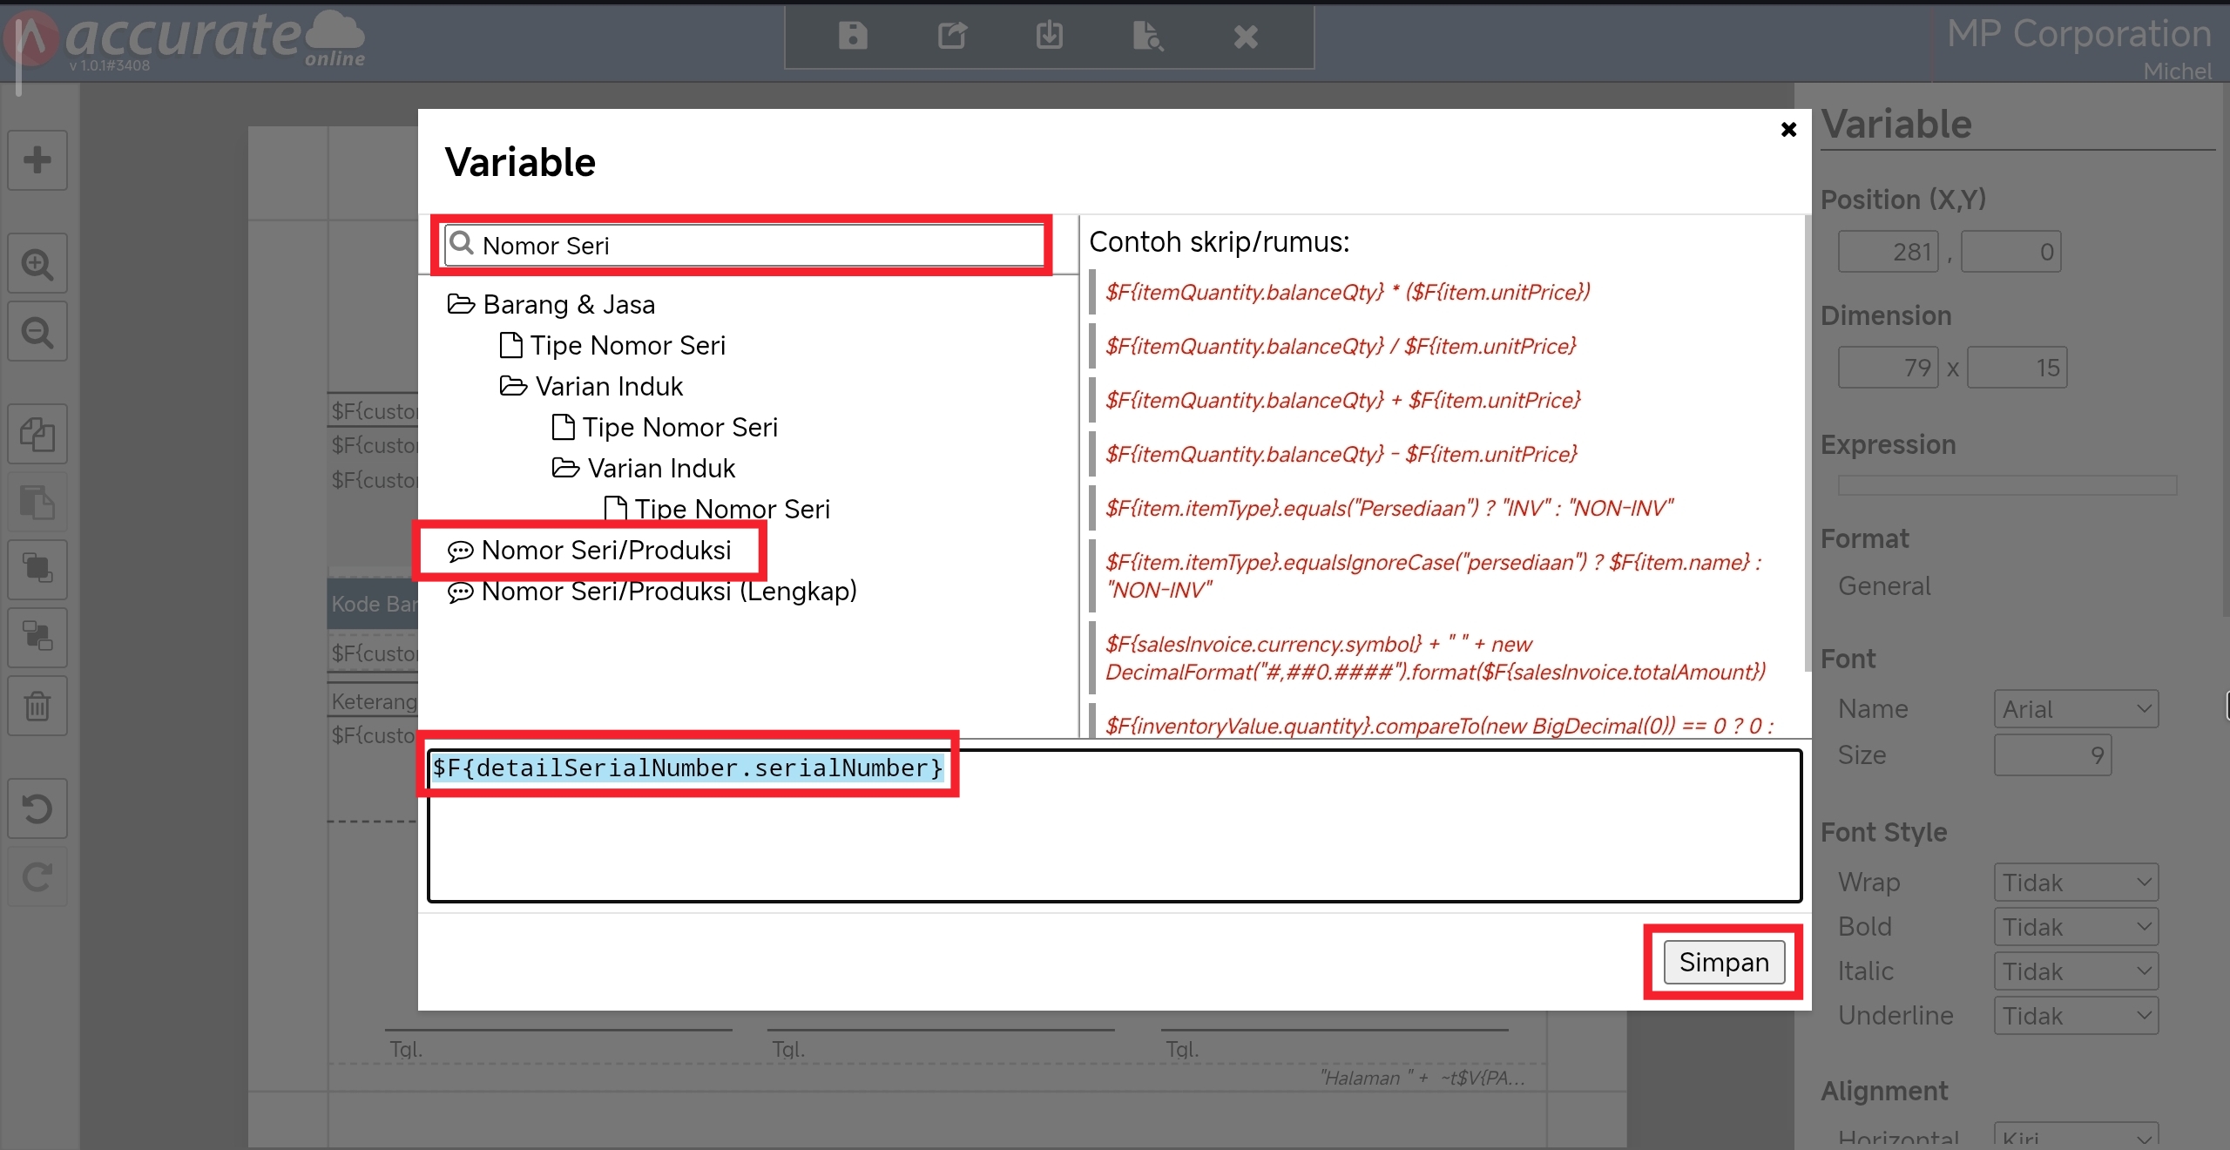
Task: Click the undo arrow icon
Action: click(37, 809)
